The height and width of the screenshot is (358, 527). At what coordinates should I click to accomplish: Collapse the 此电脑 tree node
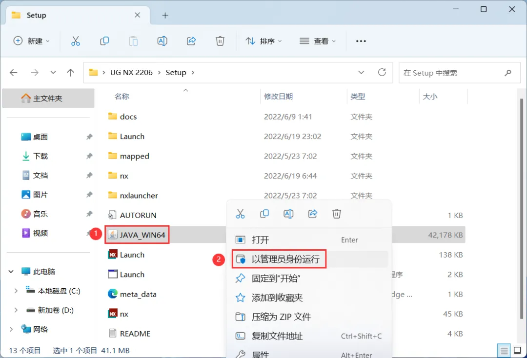point(11,271)
